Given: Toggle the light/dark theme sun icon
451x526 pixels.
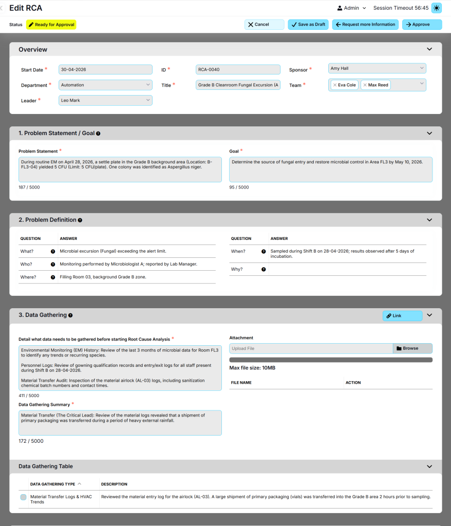Looking at the screenshot, I should pos(437,8).
